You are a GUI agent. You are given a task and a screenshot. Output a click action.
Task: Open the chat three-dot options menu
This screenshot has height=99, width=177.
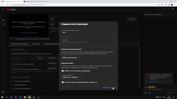tap(174, 15)
